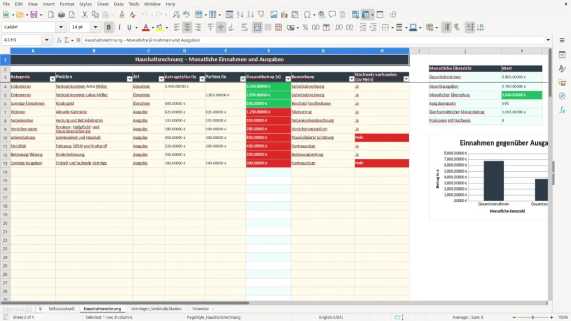
Task: Apply red font color swatch
Action: point(146,27)
